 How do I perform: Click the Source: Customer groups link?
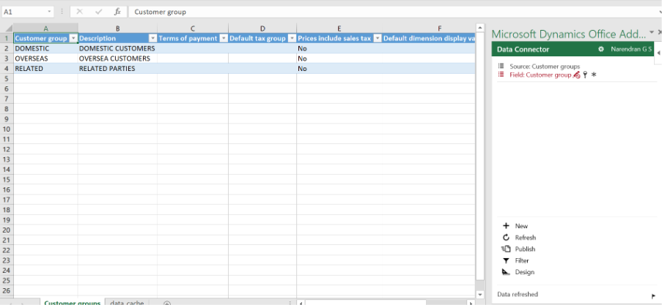click(x=544, y=67)
